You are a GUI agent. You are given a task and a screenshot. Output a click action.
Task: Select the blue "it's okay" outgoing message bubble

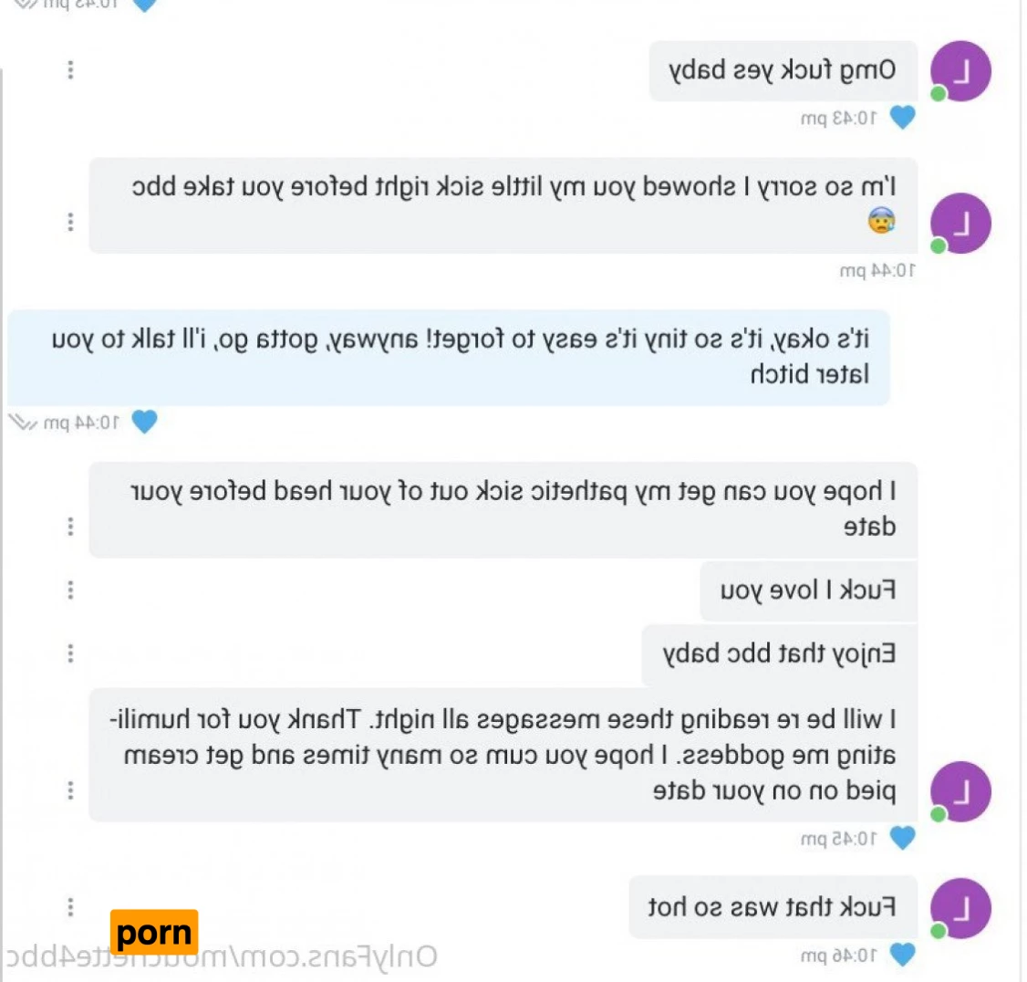pyautogui.click(x=449, y=357)
